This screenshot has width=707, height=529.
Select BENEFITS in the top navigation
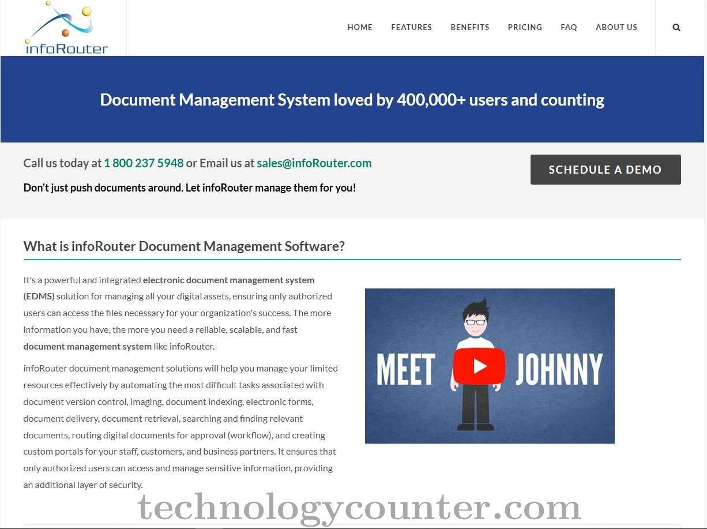click(x=469, y=27)
